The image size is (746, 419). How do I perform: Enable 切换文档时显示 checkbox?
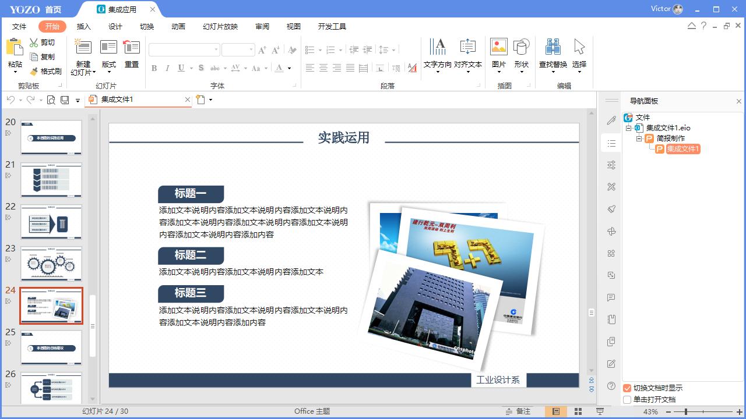pos(627,387)
